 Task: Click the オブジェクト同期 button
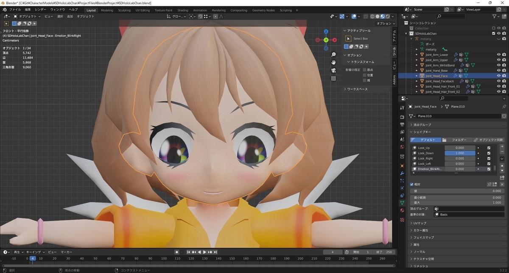coord(489,140)
